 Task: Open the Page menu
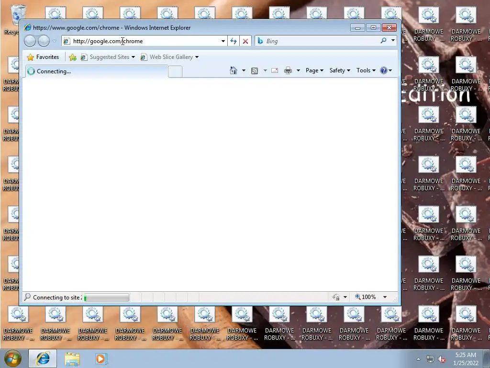click(314, 70)
